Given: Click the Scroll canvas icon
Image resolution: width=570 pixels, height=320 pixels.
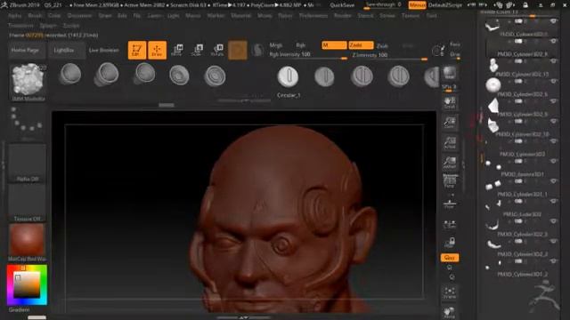Looking at the screenshot, I should (450, 103).
